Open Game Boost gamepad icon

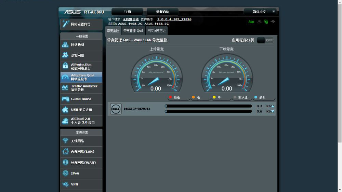[x=65, y=99]
